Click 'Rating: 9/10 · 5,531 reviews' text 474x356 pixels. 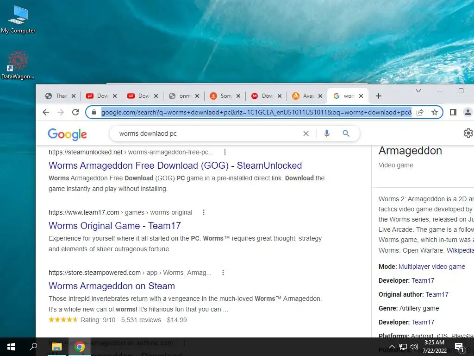[x=121, y=320]
